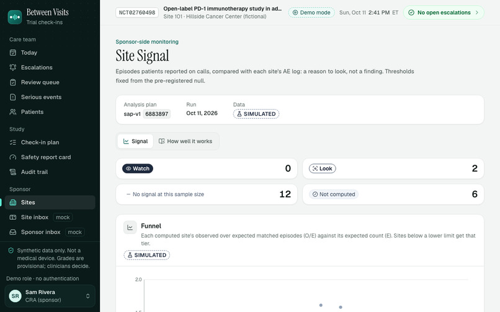Click the flask icon in Data SIMULATED badge
Image resolution: width=500 pixels, height=312 pixels.
239,114
